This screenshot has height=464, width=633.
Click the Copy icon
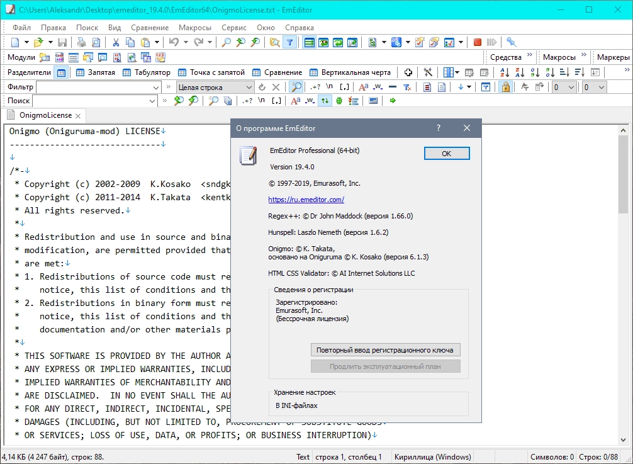(130, 42)
